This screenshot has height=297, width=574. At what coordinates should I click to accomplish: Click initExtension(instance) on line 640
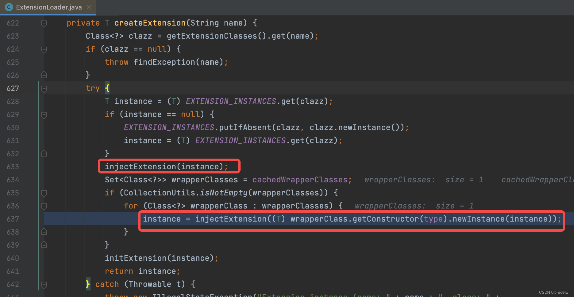pyautogui.click(x=159, y=258)
